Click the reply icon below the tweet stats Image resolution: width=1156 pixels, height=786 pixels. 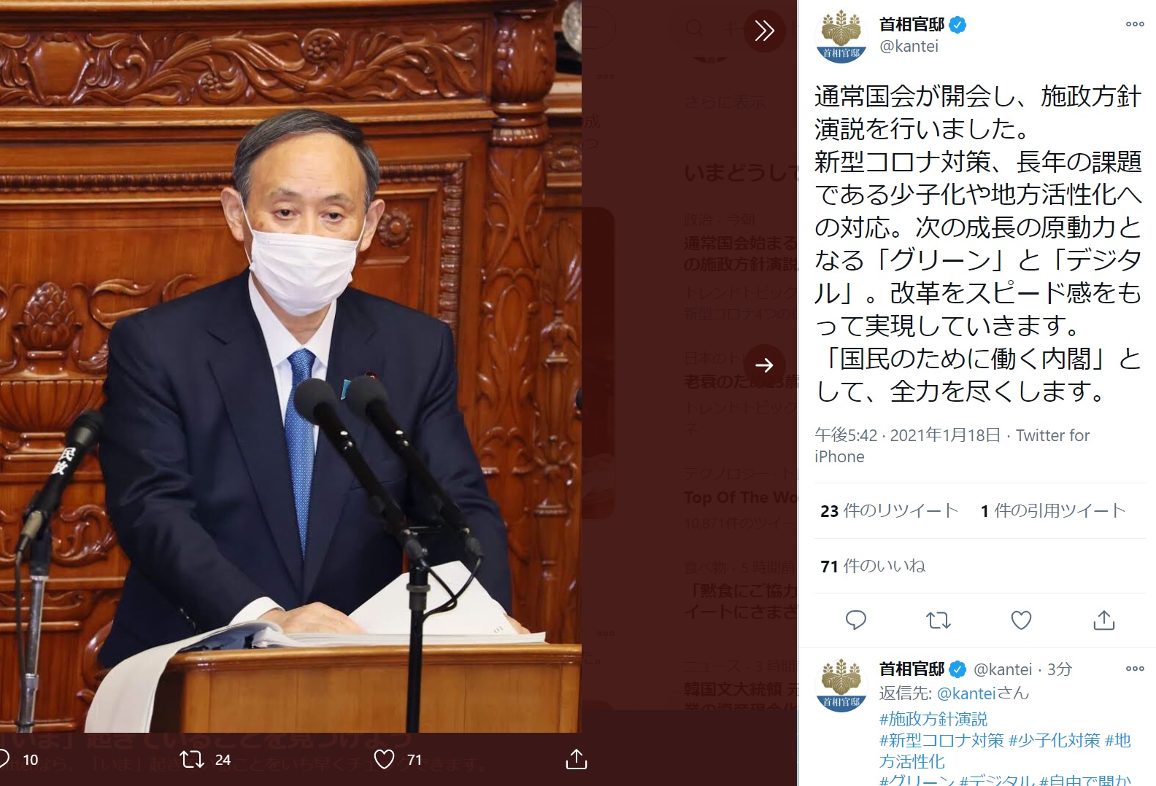click(x=855, y=620)
